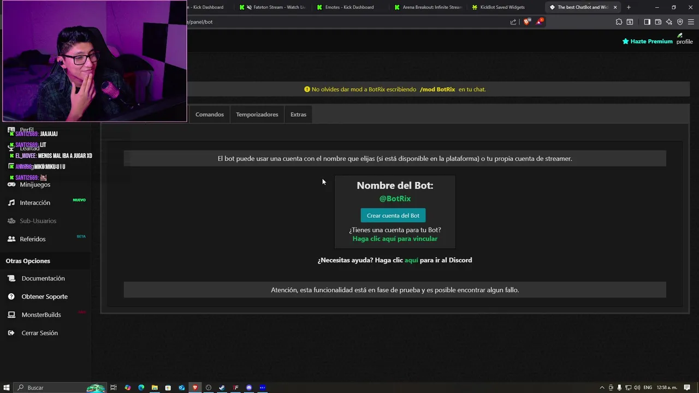699x393 pixels.
Task: Open the browser hamburger menu
Action: coord(691,22)
